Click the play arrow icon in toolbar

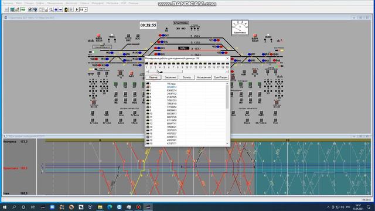click(x=77, y=9)
